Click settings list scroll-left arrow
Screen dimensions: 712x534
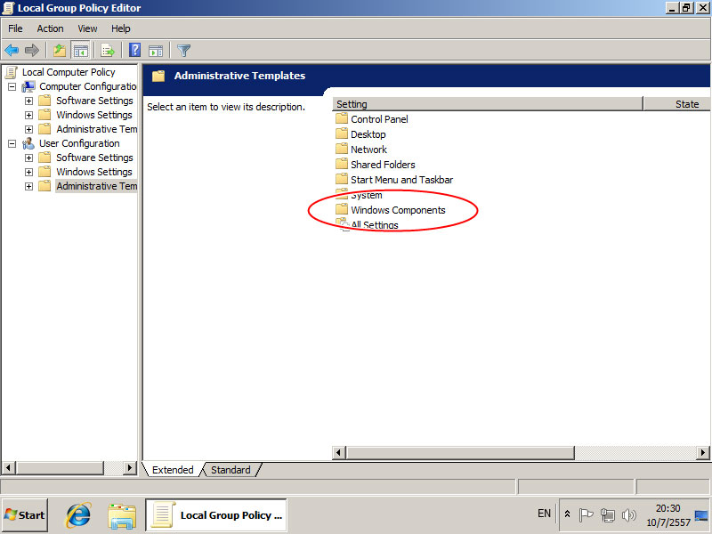pos(339,452)
